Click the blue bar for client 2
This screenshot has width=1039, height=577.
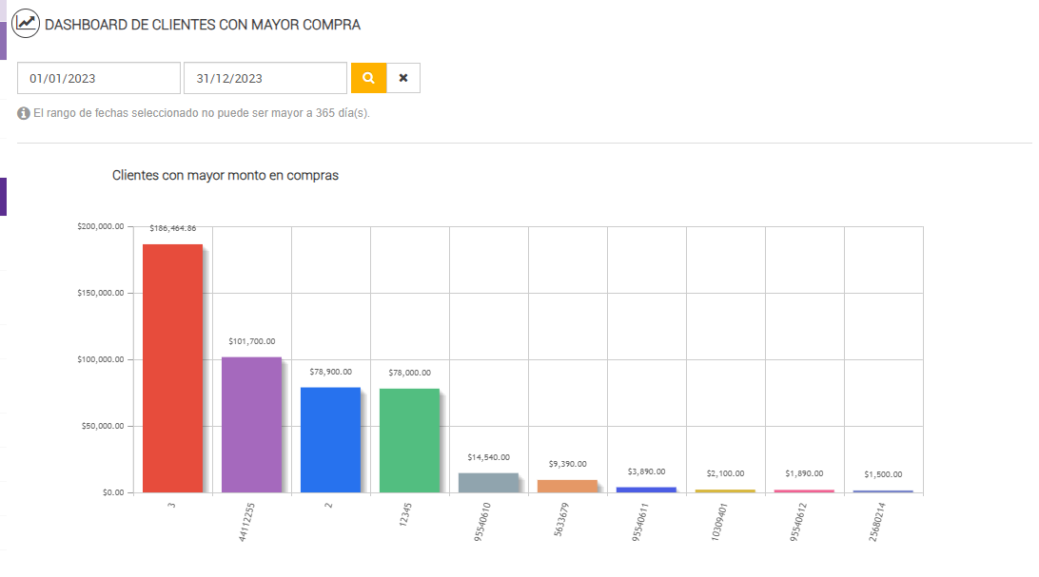click(x=331, y=439)
